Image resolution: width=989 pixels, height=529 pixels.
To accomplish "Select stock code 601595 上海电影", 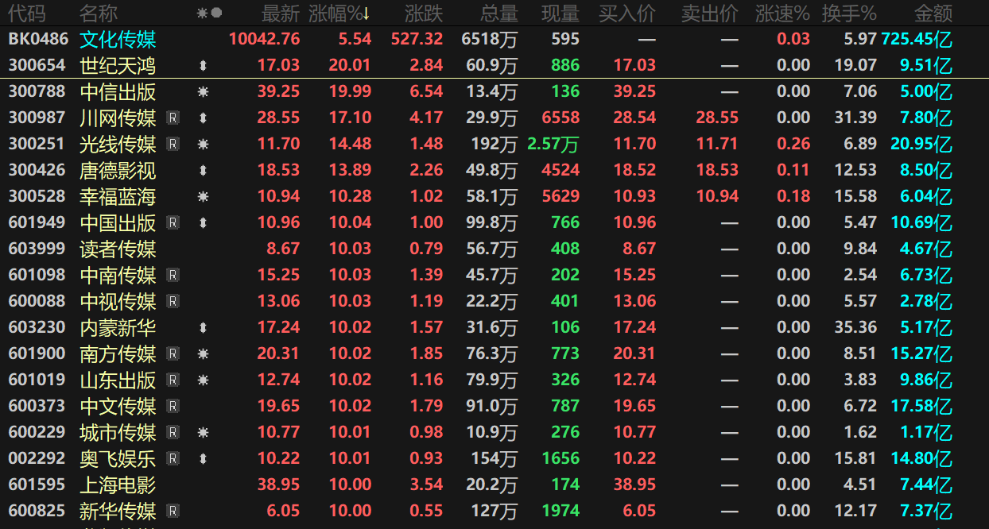I will pyautogui.click(x=37, y=485).
